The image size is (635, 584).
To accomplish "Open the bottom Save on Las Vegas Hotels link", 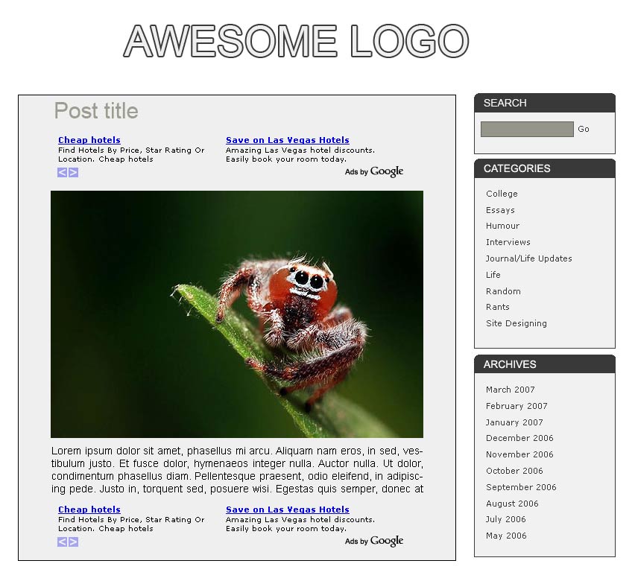I will pyautogui.click(x=288, y=510).
